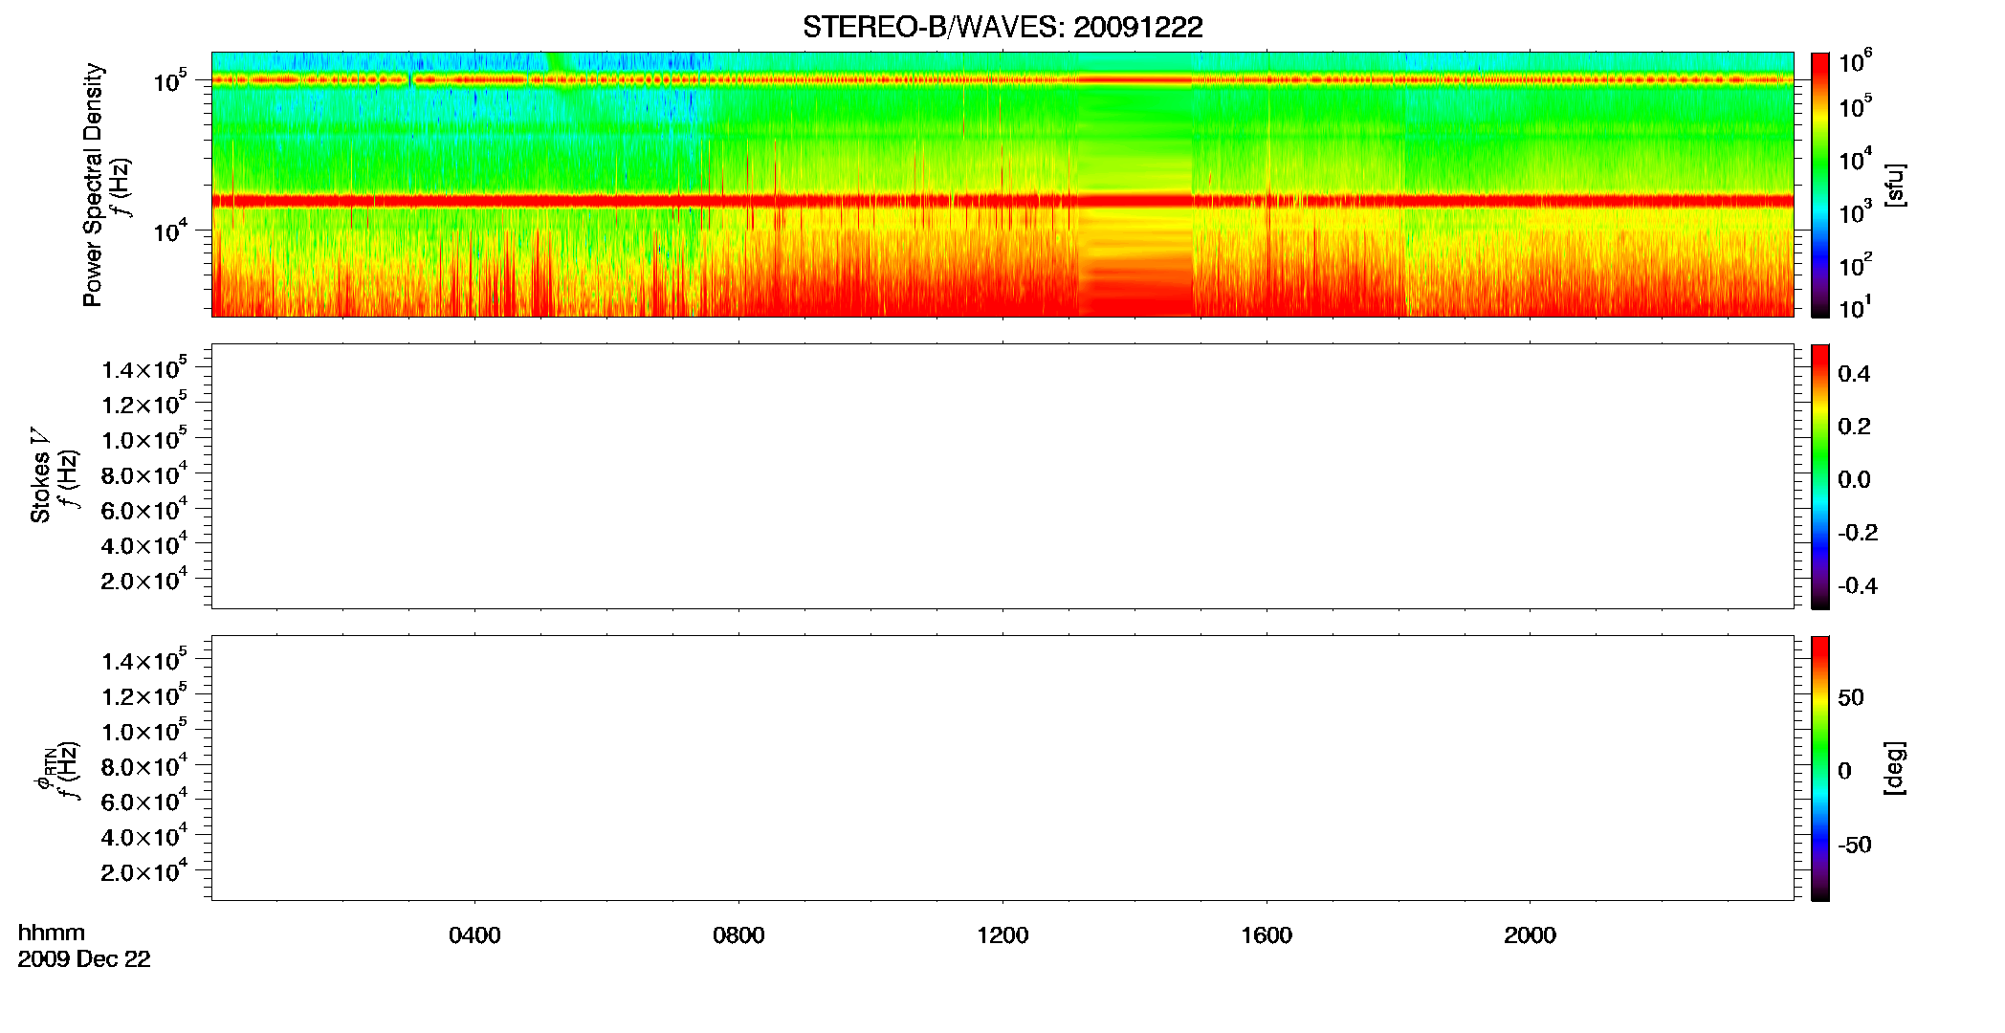
Task: Click the Stokes V axis label
Action: click(x=40, y=476)
